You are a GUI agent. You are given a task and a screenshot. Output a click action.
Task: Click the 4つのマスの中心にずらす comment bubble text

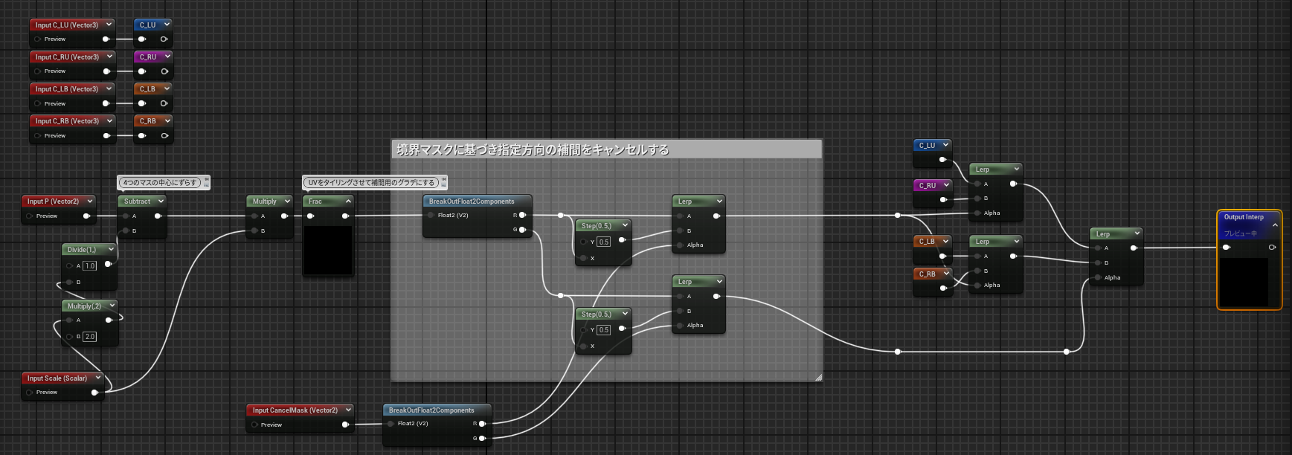pyautogui.click(x=161, y=182)
